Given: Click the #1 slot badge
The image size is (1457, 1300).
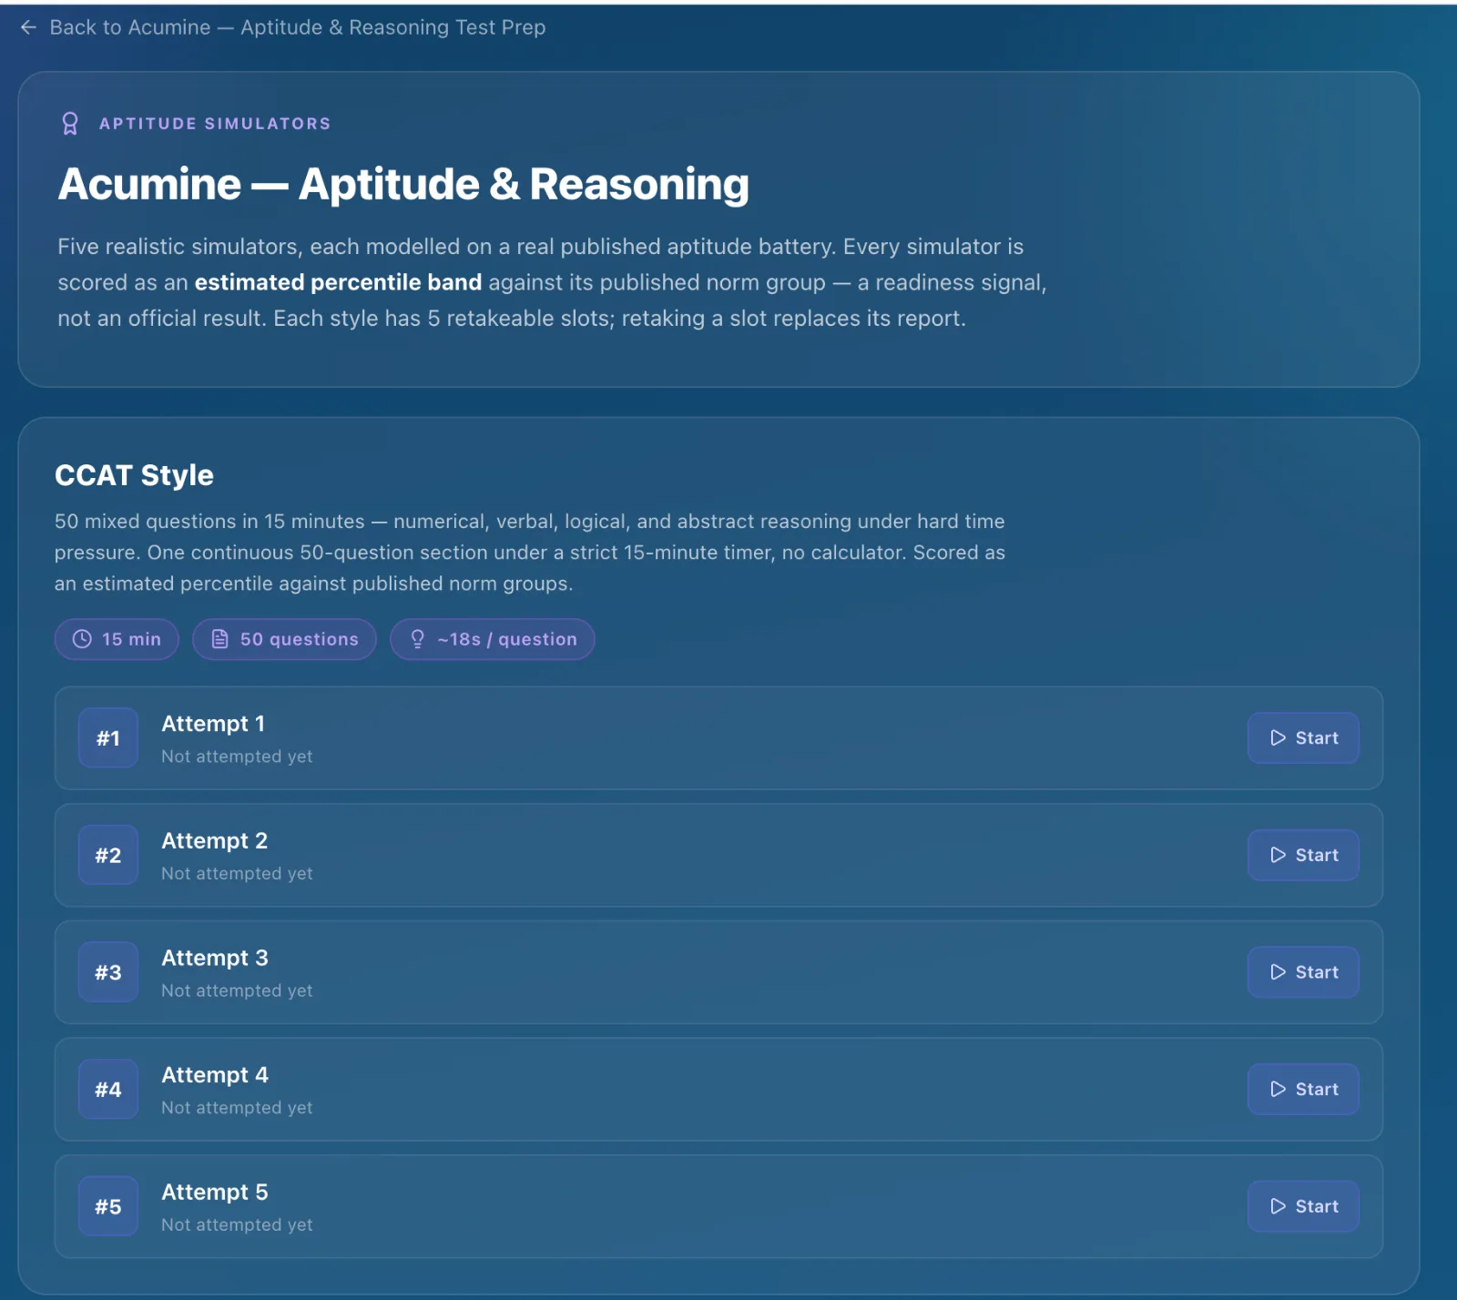Looking at the screenshot, I should 108,737.
